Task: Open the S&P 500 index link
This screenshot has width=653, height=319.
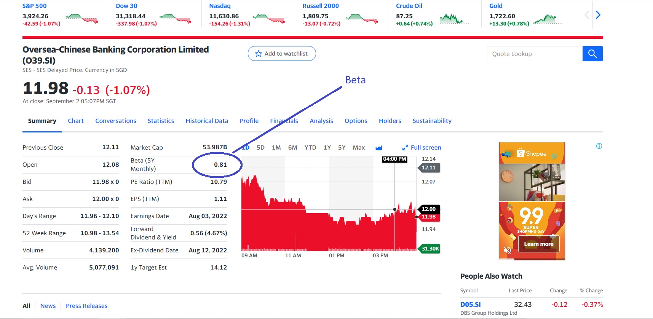Action: coord(34,6)
